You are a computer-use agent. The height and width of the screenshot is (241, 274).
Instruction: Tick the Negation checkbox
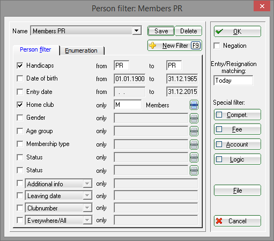[x=217, y=46]
